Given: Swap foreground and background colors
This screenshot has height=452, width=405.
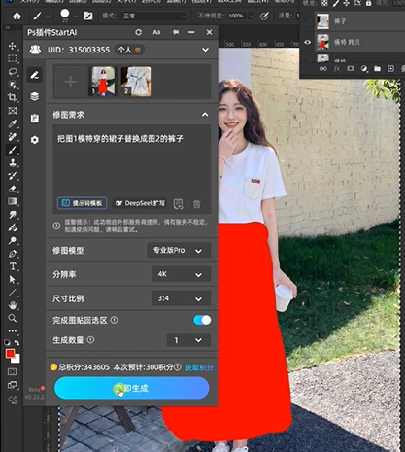Looking at the screenshot, I should pyautogui.click(x=17, y=343).
